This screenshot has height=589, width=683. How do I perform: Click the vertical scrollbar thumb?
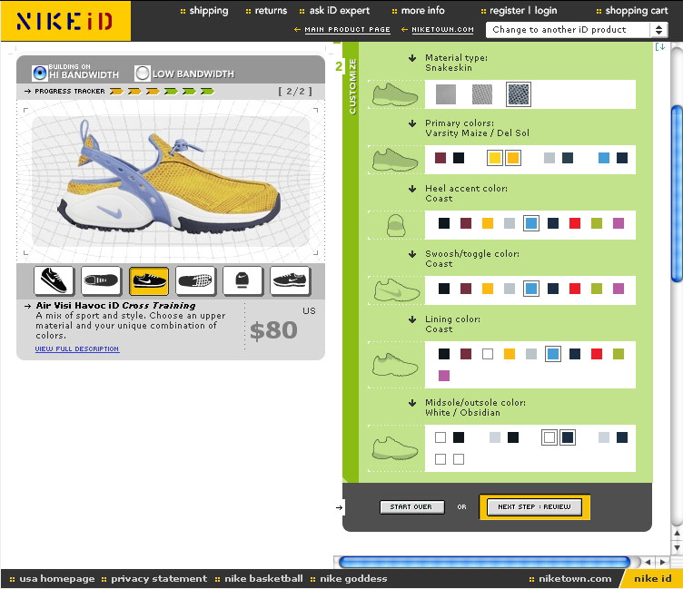point(677,193)
